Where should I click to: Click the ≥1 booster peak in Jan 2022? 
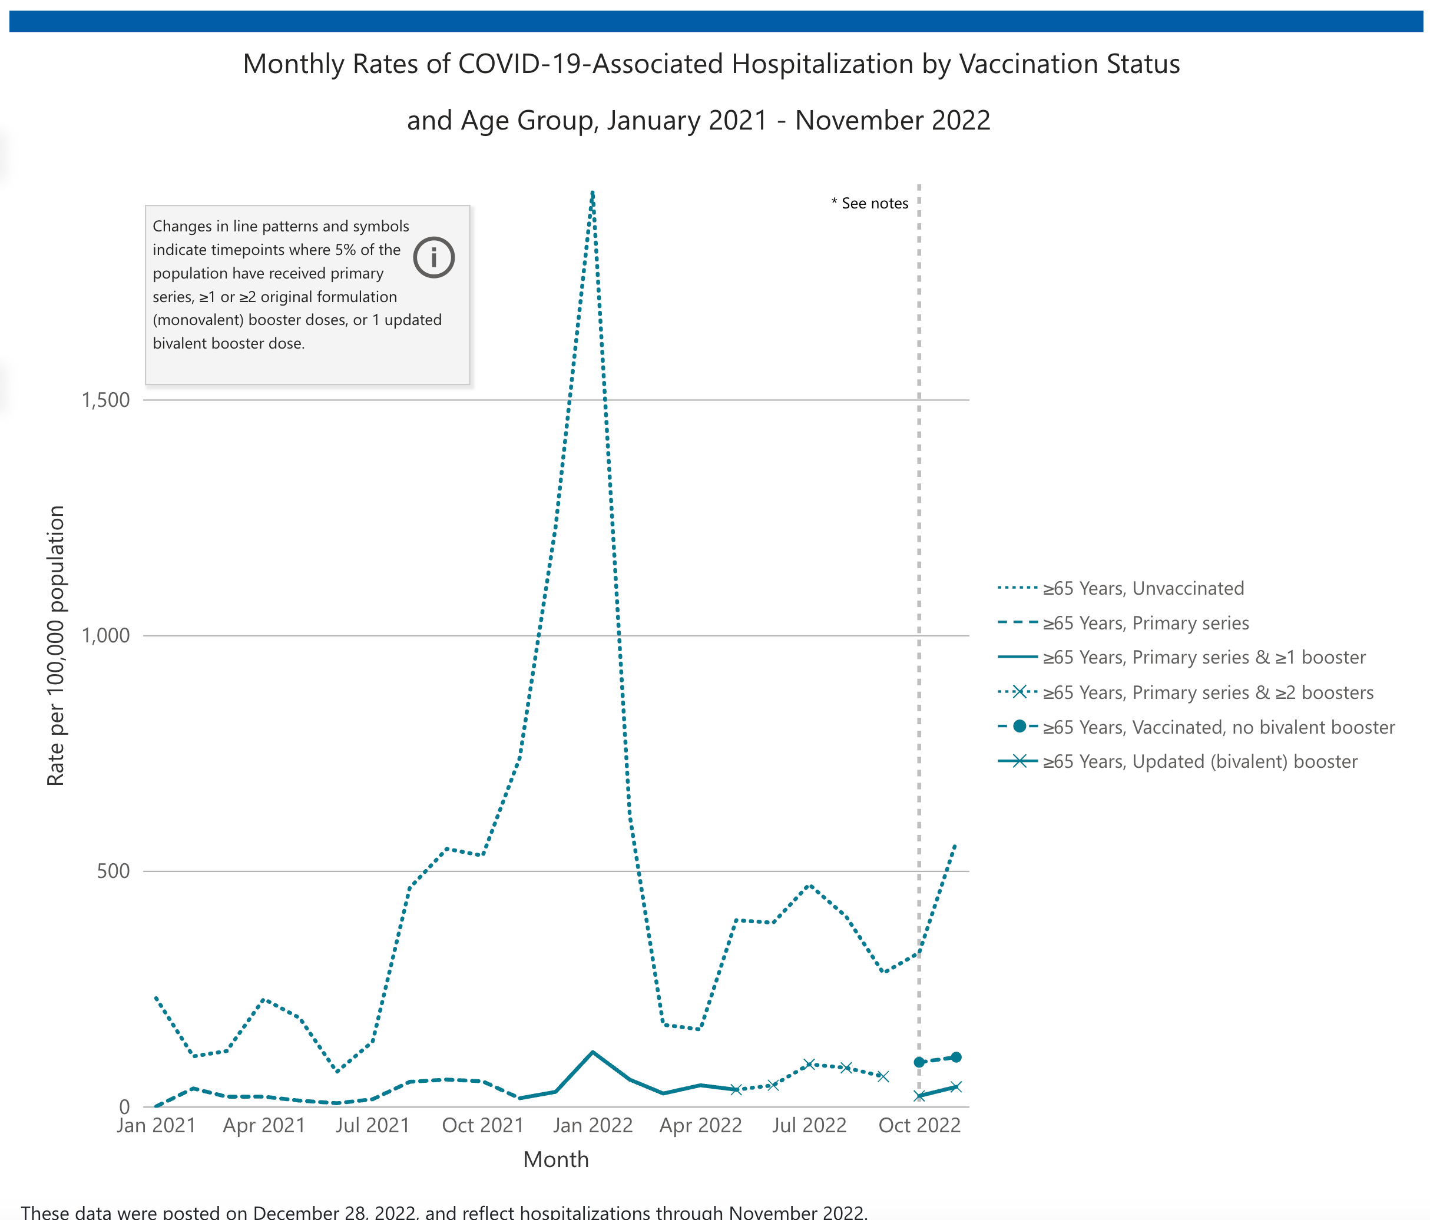click(593, 1052)
